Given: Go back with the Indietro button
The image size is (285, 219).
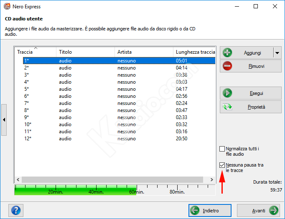Looking at the screenshot, I should click(210, 211).
